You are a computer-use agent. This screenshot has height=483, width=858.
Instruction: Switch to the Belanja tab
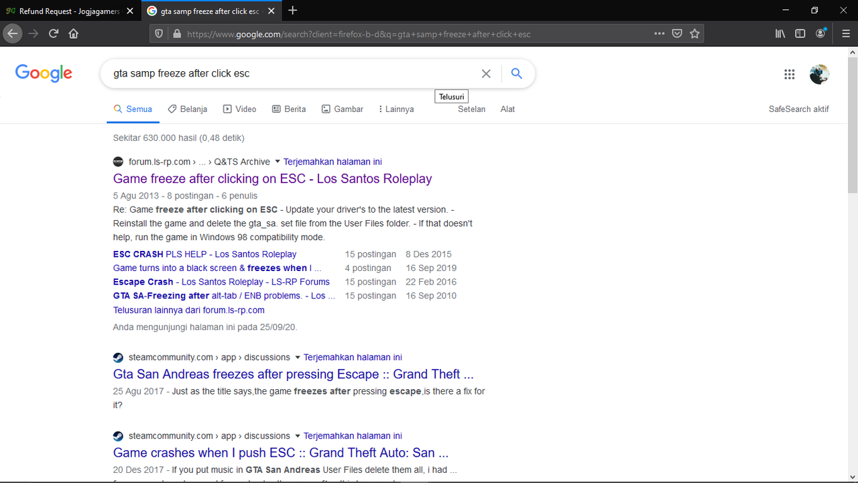[187, 109]
